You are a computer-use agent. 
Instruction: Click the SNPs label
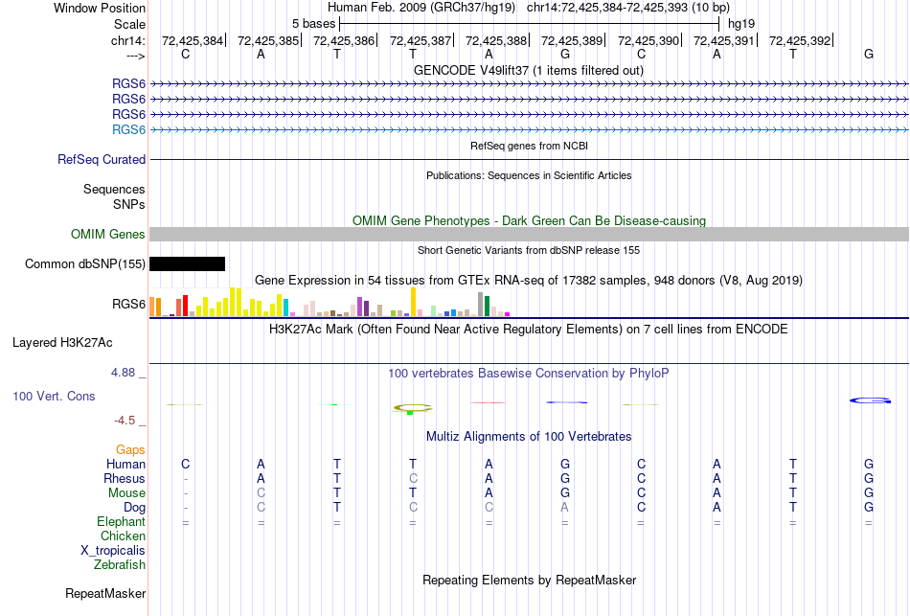pos(129,204)
